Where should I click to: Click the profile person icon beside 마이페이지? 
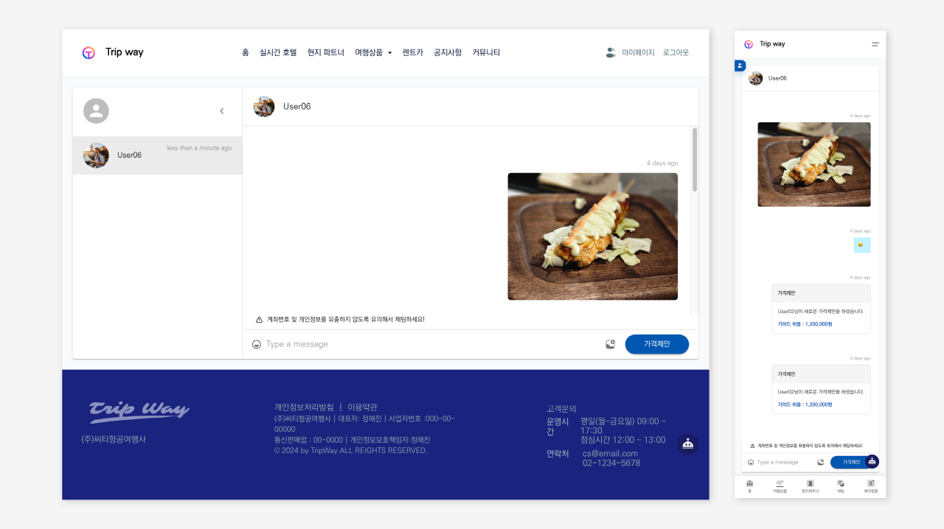point(611,52)
